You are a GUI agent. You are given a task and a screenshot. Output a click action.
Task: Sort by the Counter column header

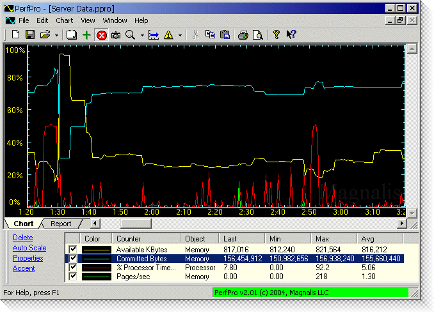click(x=146, y=238)
